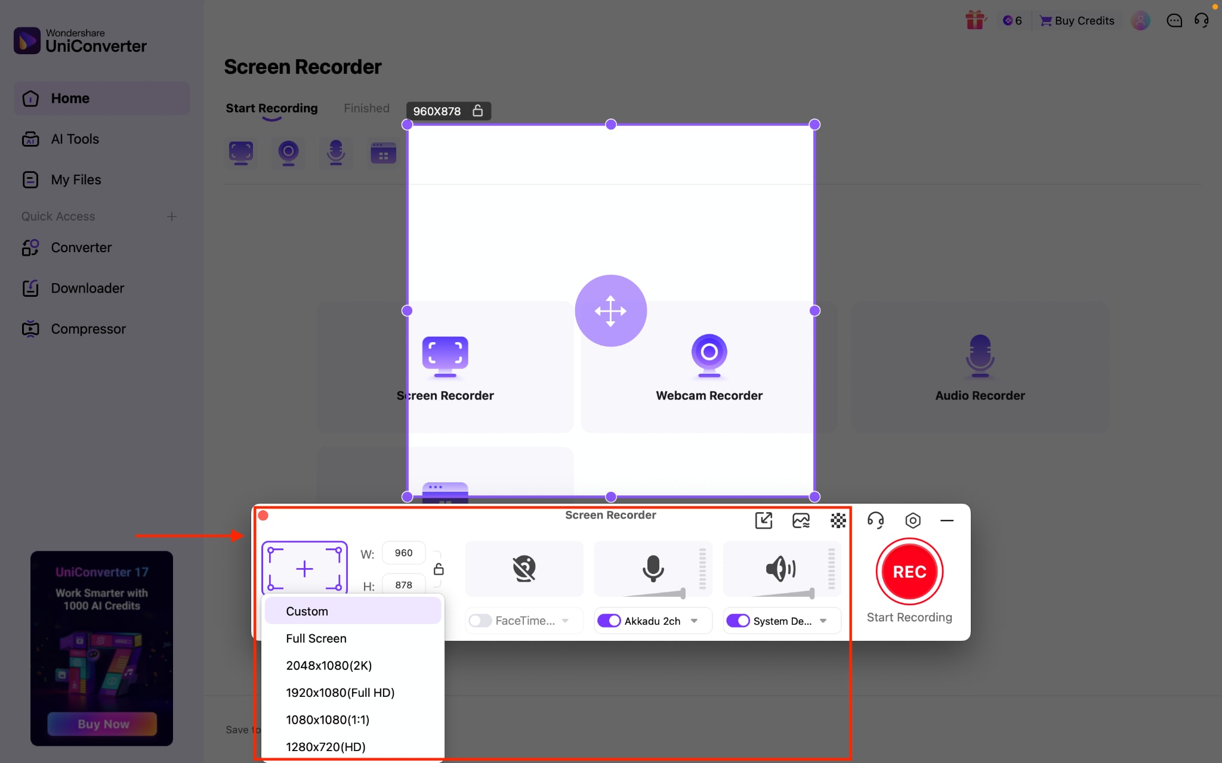This screenshot has height=763, width=1222.
Task: Select the small application recorder icon under the tabs
Action: pos(383,153)
